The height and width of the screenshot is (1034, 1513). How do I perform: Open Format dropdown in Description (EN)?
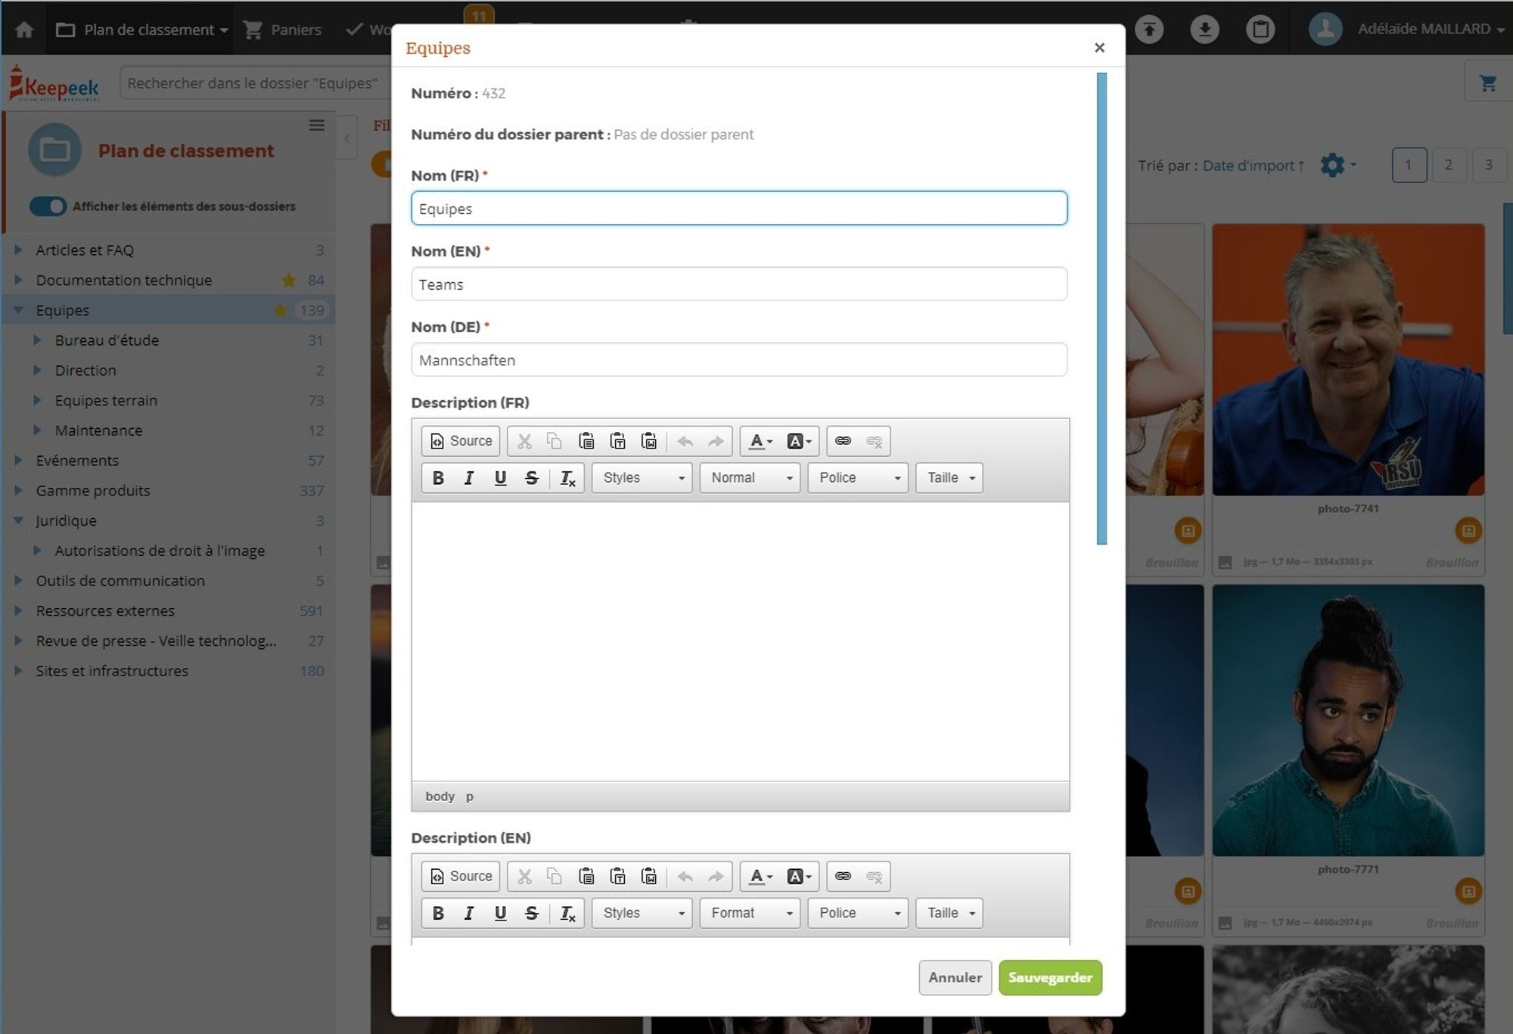click(x=750, y=913)
